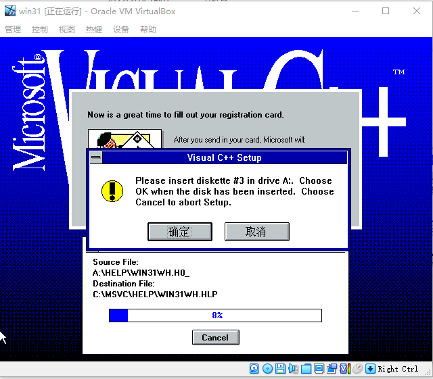
Task: Open the 控制 menu
Action: click(40, 29)
